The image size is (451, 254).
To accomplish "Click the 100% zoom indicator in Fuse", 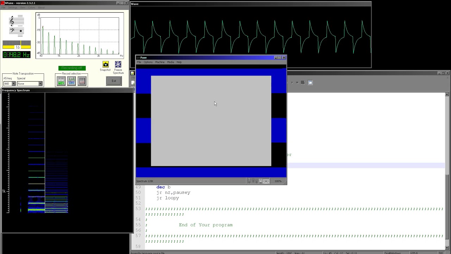I will tap(278, 181).
